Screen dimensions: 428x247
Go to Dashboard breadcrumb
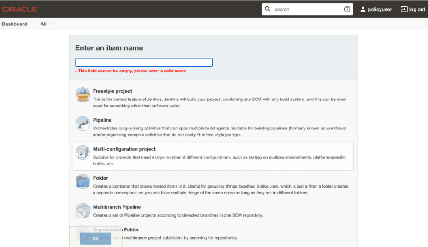point(14,24)
